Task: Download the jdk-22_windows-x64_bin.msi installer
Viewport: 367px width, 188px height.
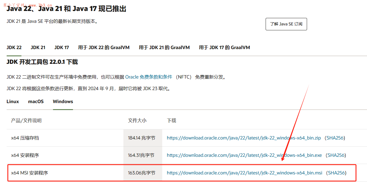Action: click(244, 173)
